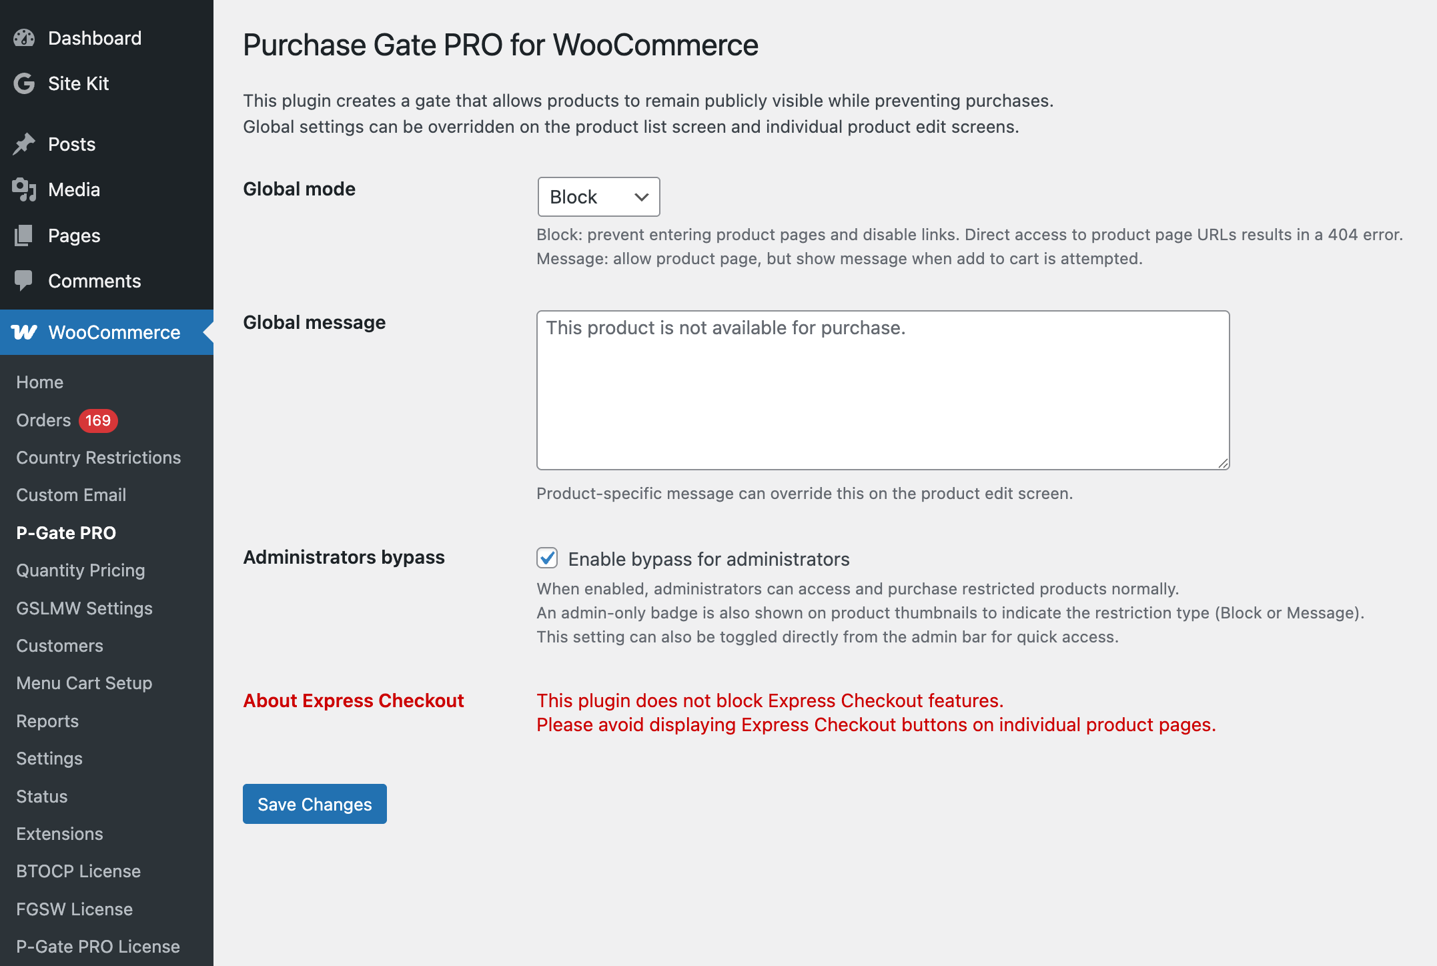Click the Pages stacked-sheets icon
The height and width of the screenshot is (966, 1437).
point(24,235)
